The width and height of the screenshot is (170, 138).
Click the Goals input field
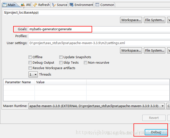point(99,29)
